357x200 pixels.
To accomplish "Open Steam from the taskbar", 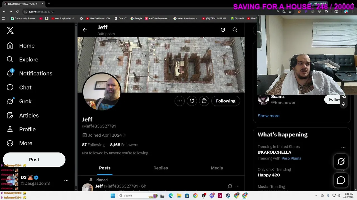I will (228, 196).
